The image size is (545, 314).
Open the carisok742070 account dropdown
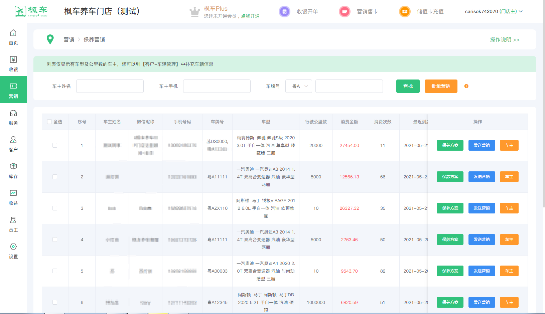(494, 11)
